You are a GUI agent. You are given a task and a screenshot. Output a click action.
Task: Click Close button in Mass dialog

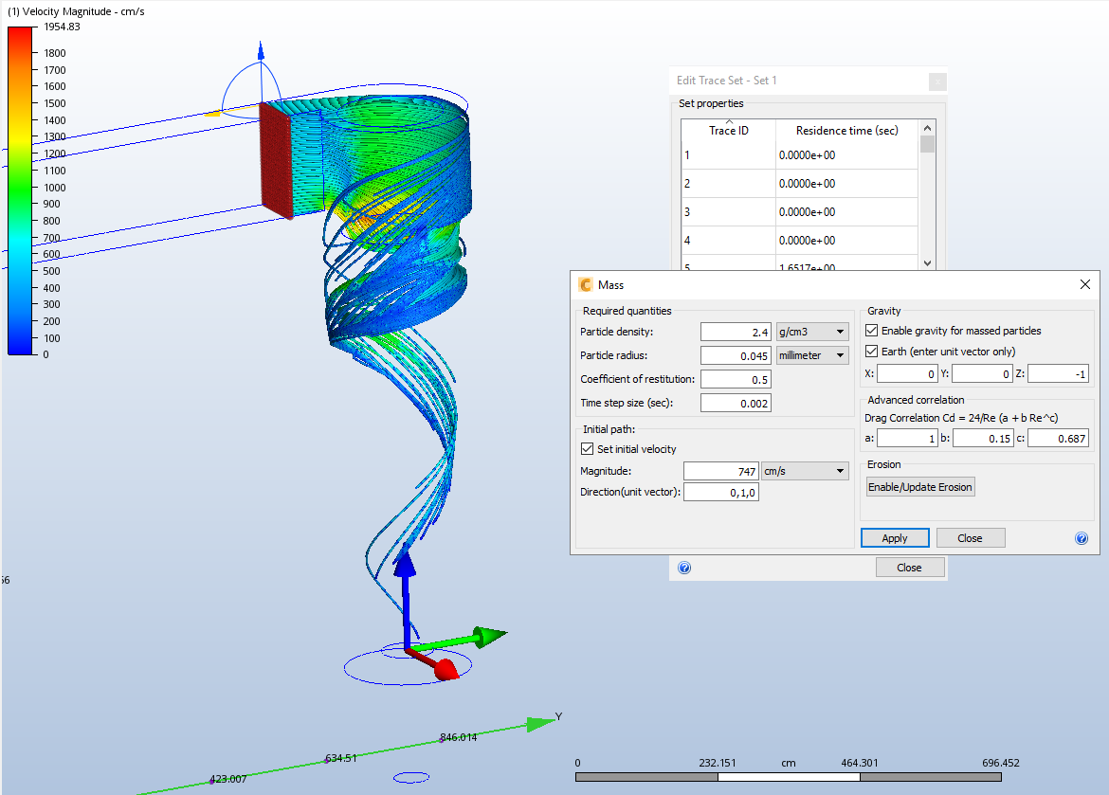[x=971, y=538]
